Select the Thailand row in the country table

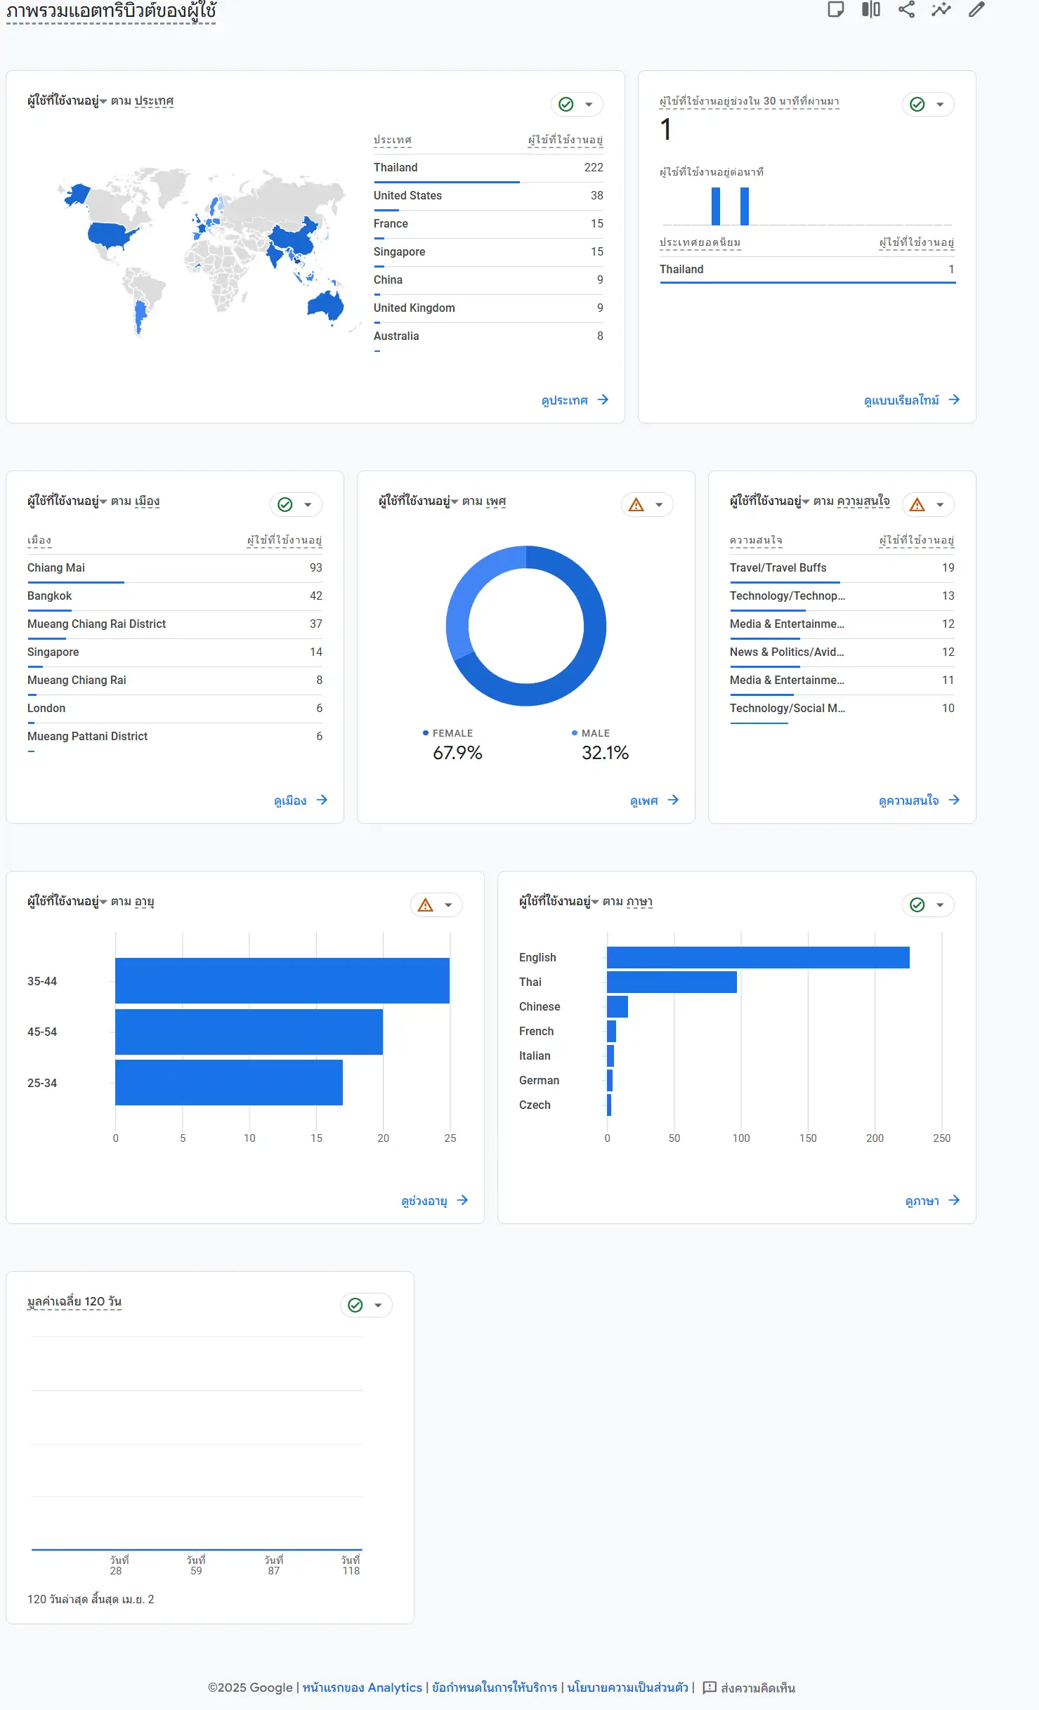pos(488,168)
